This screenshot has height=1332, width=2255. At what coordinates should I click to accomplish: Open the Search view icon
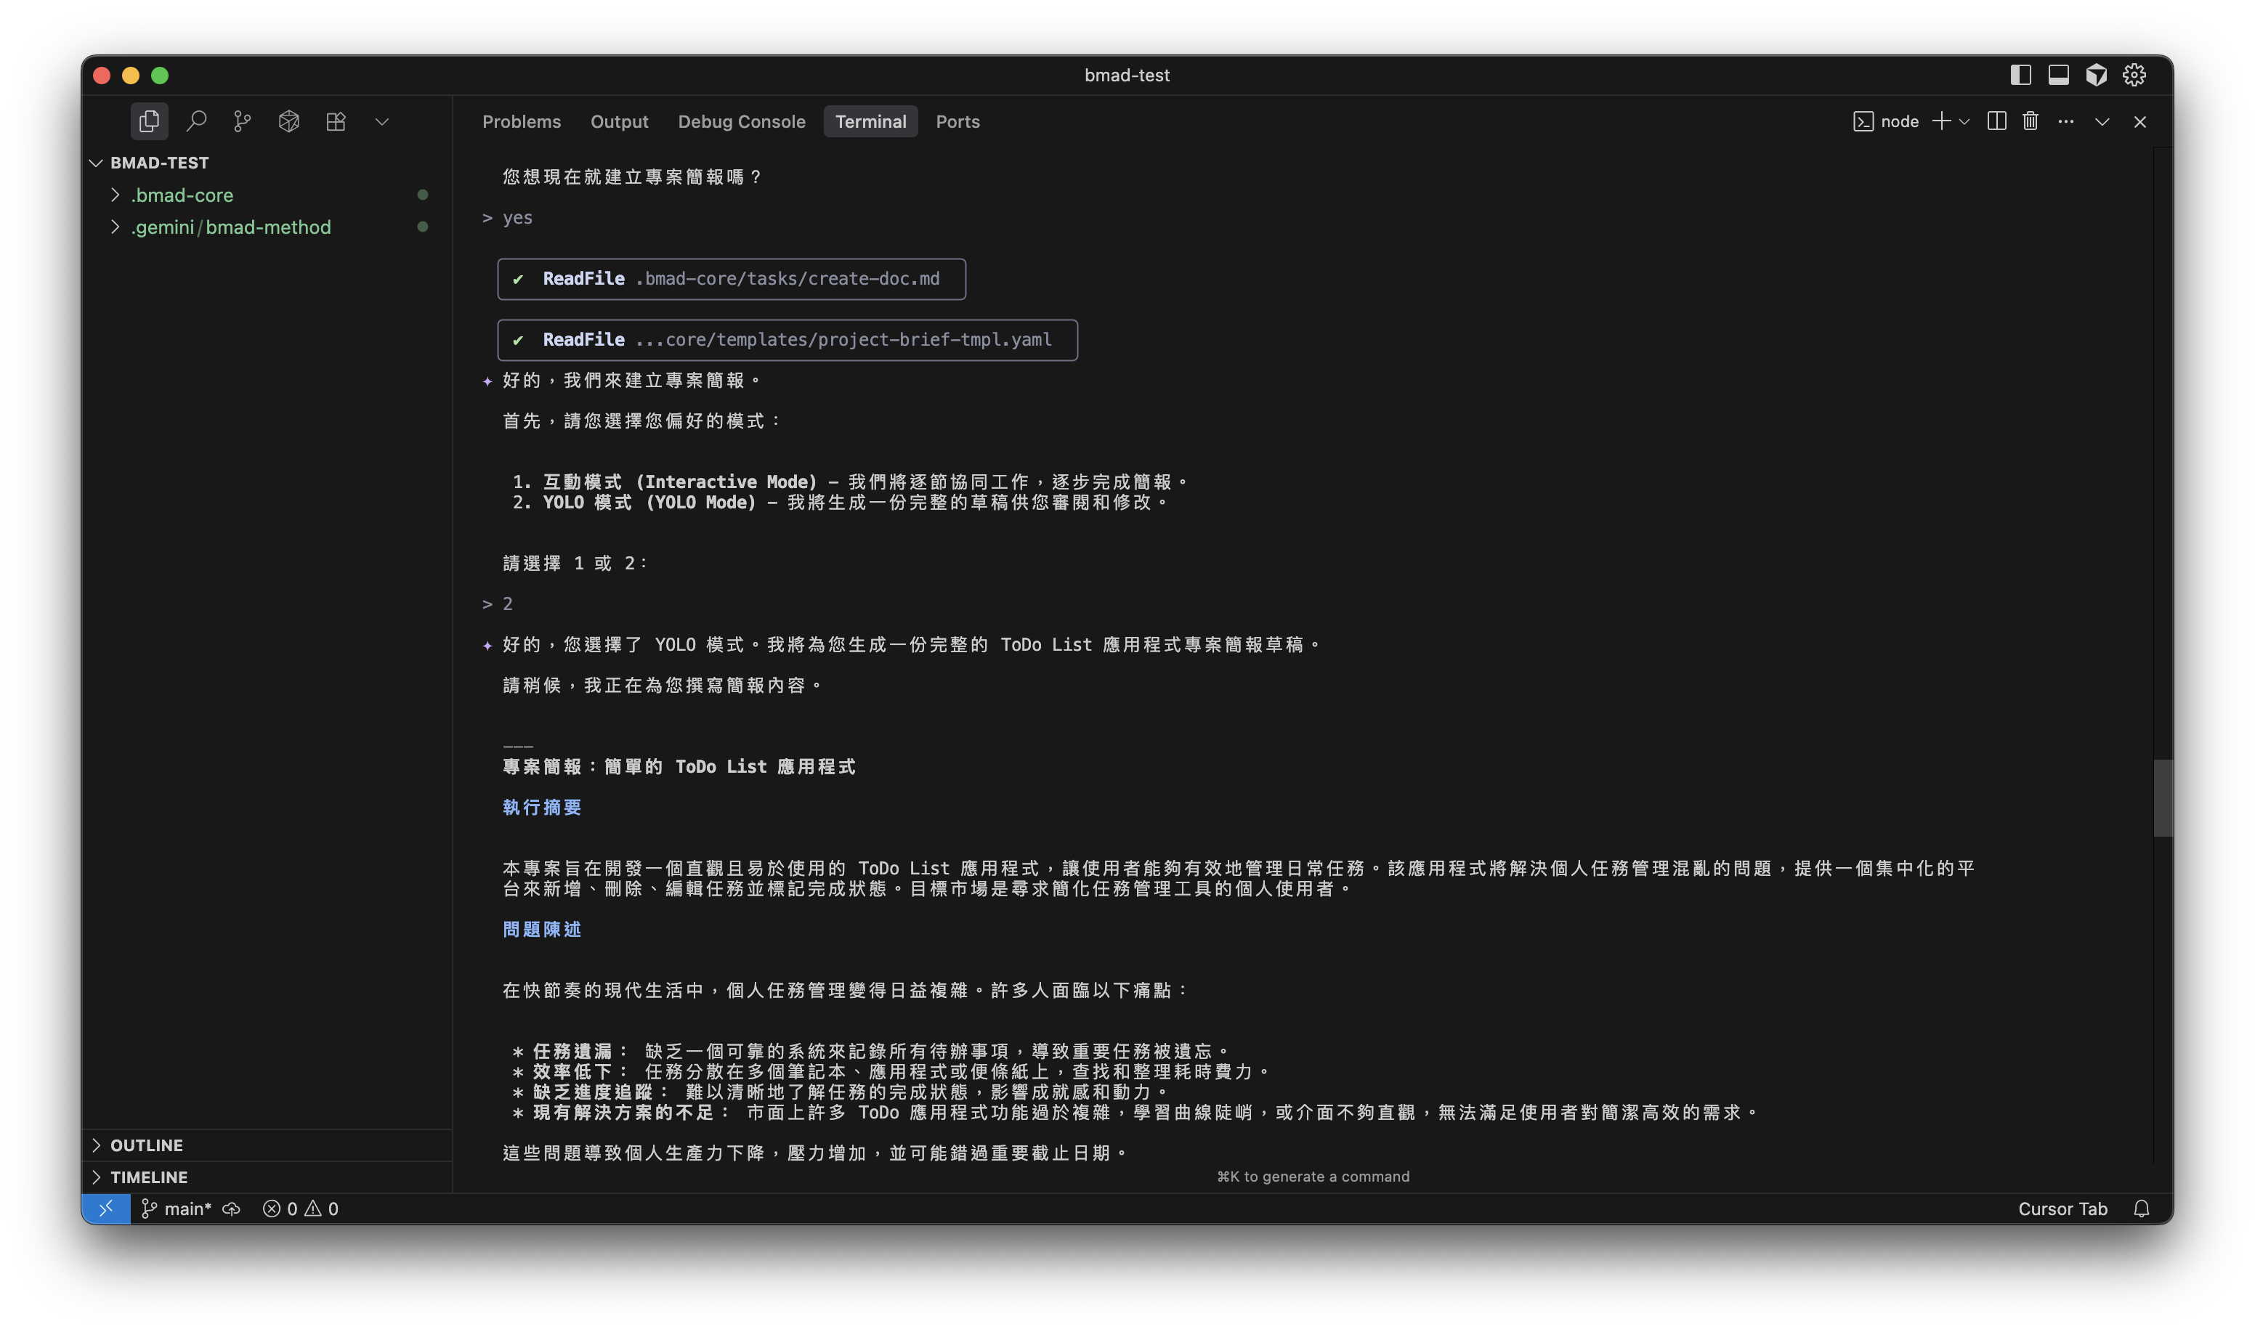click(x=195, y=121)
